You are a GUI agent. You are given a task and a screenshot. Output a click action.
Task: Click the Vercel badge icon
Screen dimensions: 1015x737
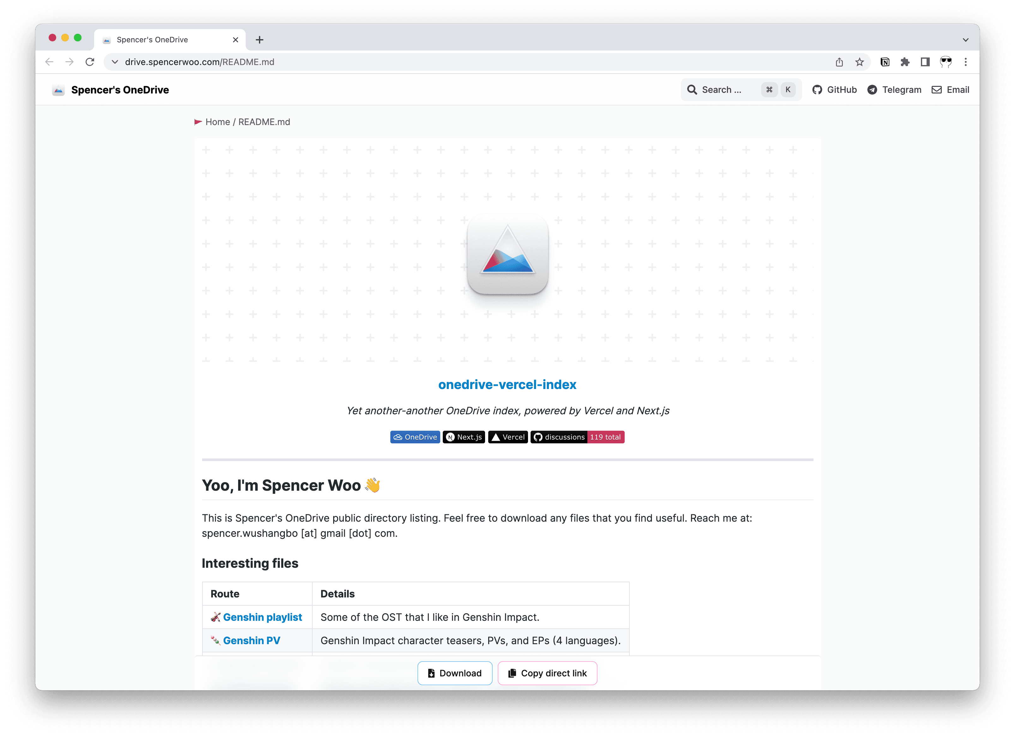point(507,437)
